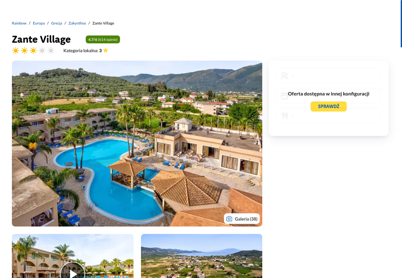402x278 pixels.
Task: Open the Galeria (38) photo gallery
Action: (242, 219)
